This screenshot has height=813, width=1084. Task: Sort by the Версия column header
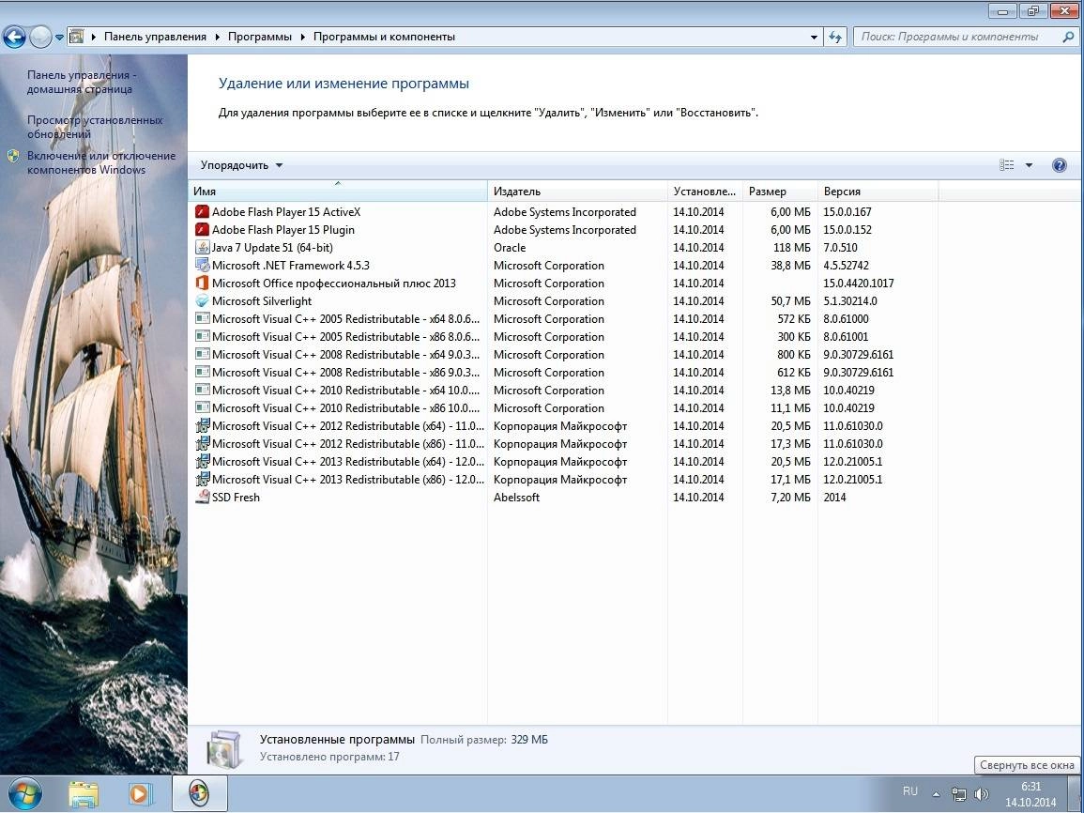click(878, 192)
